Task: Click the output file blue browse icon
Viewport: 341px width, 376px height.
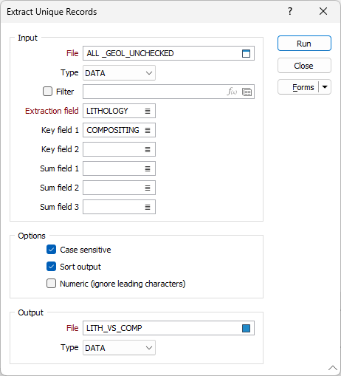Action: point(246,328)
